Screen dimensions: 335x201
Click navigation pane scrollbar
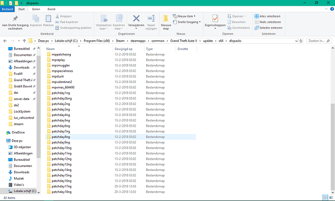coord(39,107)
